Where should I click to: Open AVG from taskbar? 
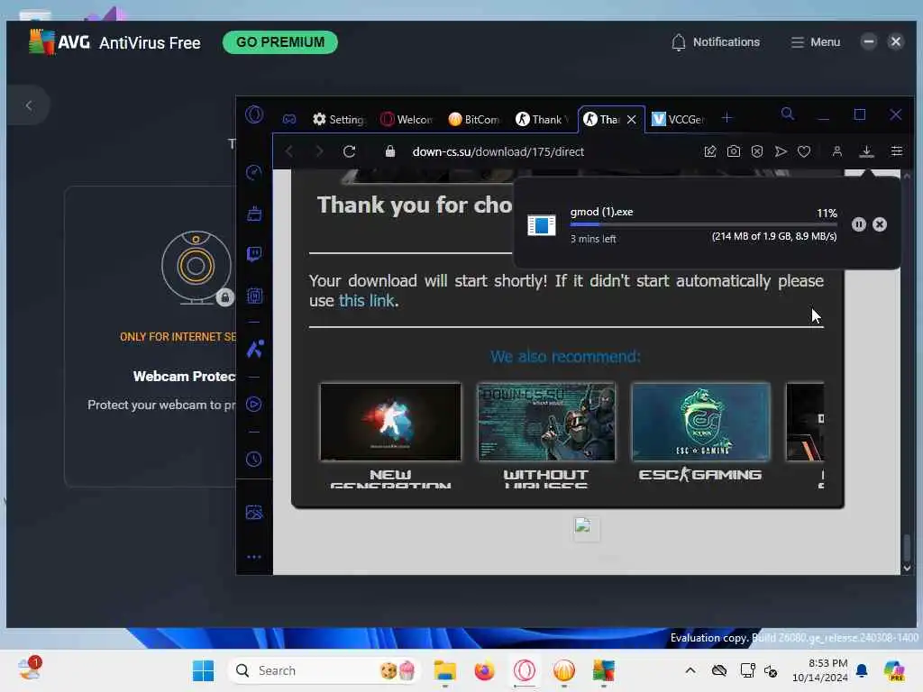[x=603, y=670]
